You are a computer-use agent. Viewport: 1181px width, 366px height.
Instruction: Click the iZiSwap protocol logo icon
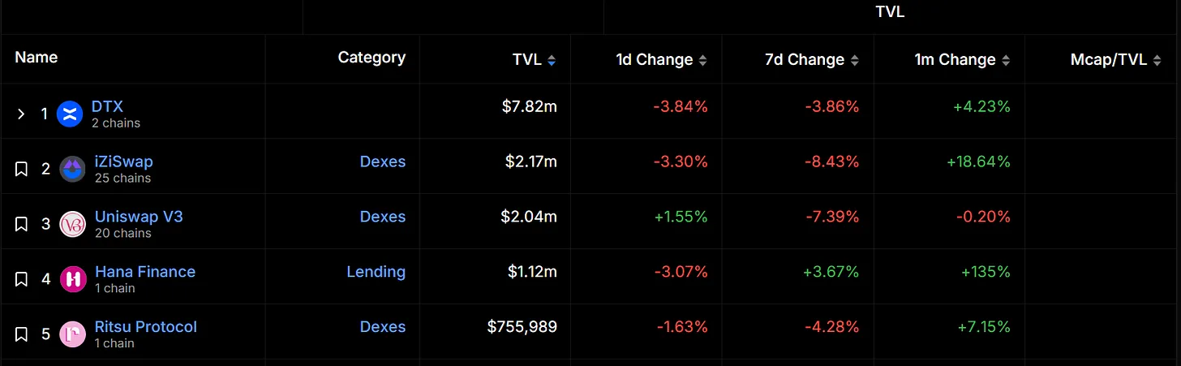pos(73,169)
